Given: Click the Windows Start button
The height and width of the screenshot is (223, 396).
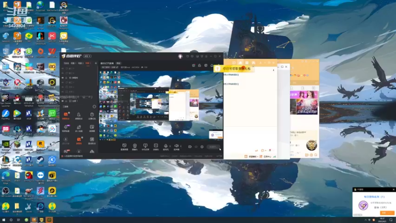Looking at the screenshot, I should (3, 220).
